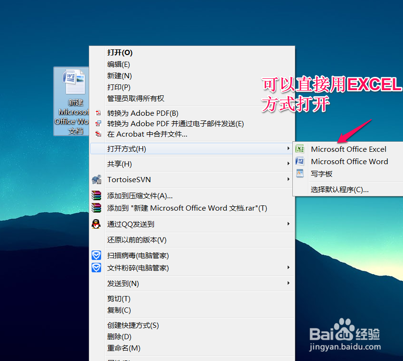The width and height of the screenshot is (403, 361).
Task: Click WinRAR icon beside 添加到压缩文件(A)...
Action: pos(96,195)
